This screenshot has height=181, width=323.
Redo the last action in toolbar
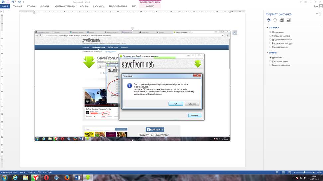[x=19, y=2]
